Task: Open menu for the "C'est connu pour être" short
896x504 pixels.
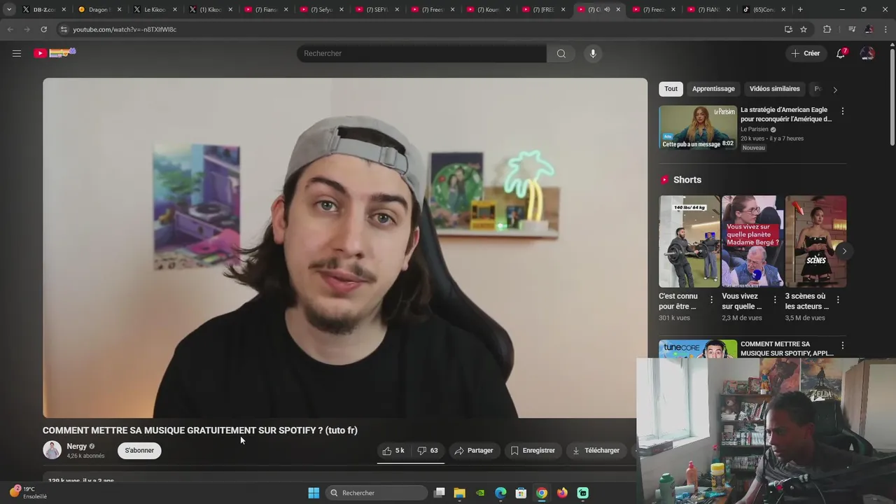Action: tap(711, 300)
